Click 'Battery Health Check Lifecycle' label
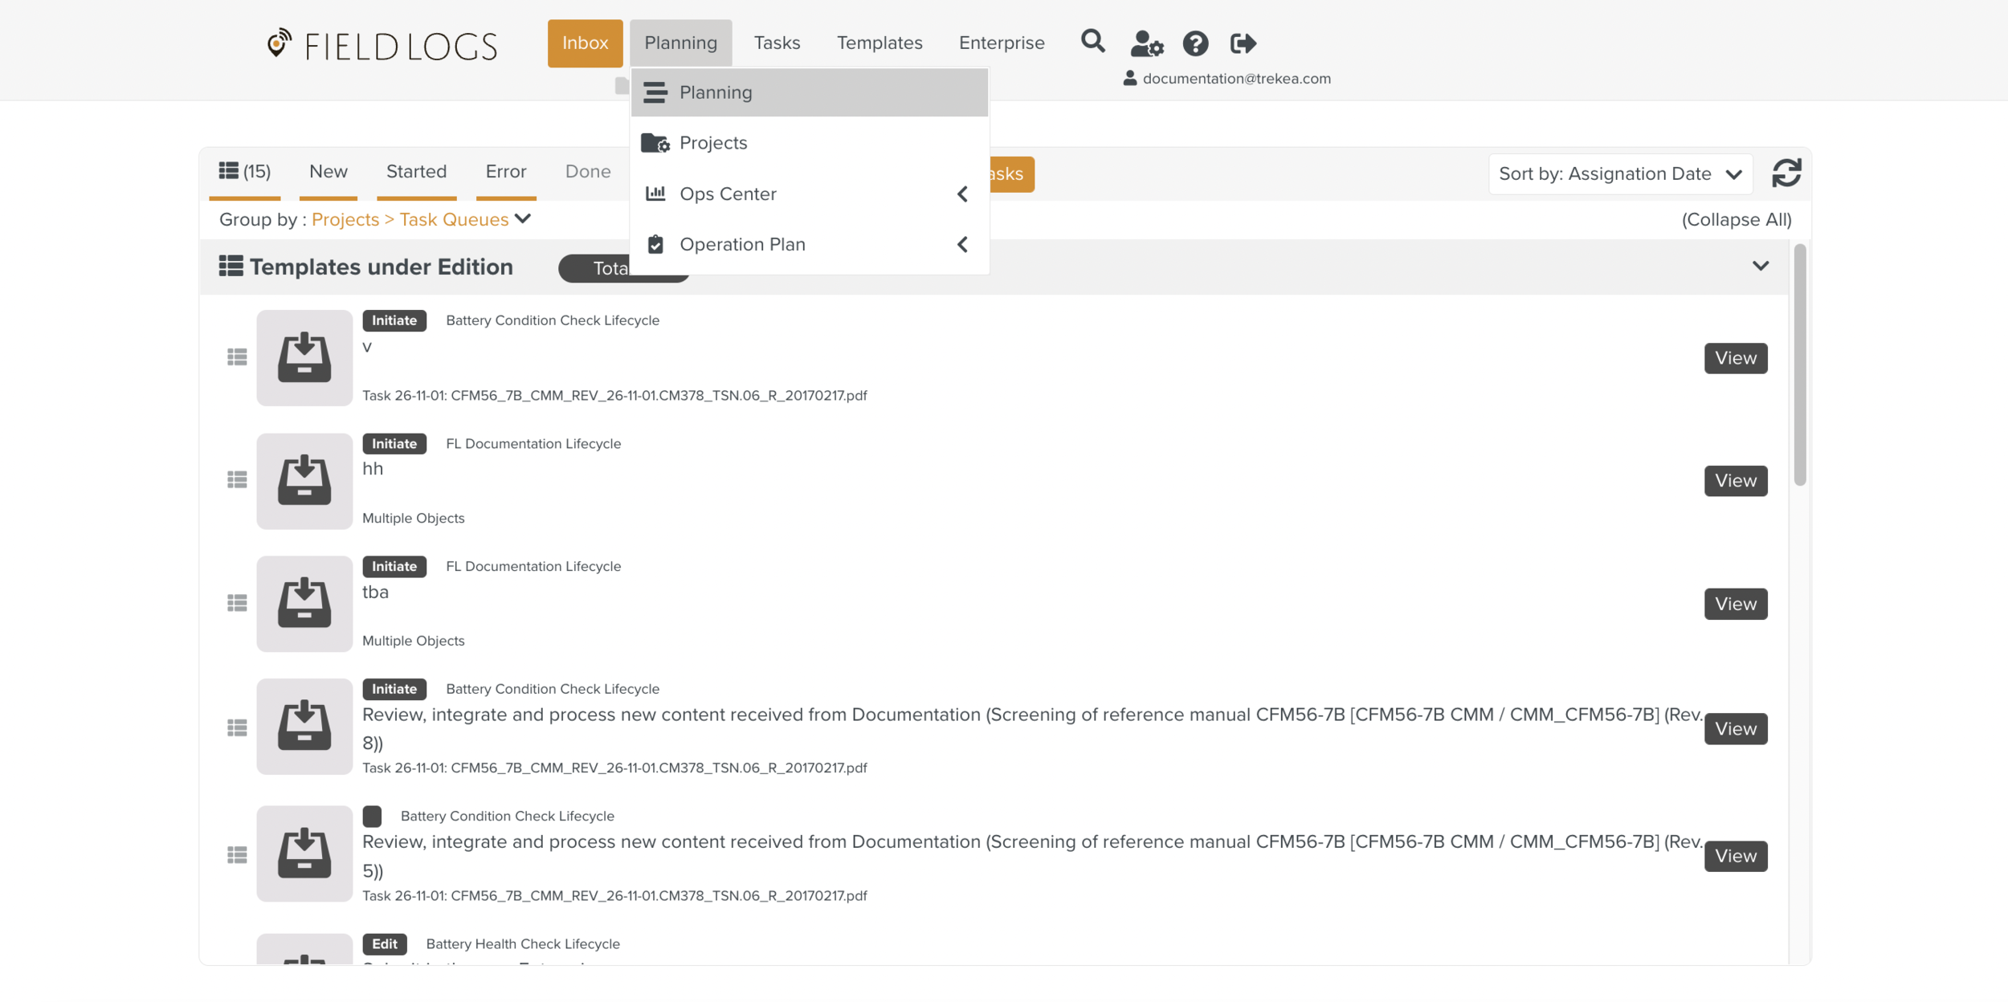 (x=523, y=944)
